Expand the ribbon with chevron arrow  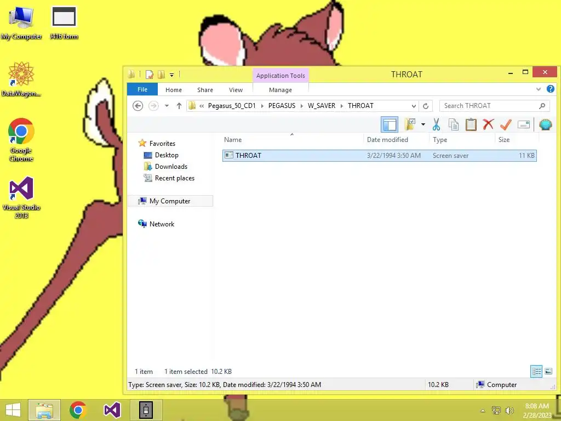click(x=538, y=89)
